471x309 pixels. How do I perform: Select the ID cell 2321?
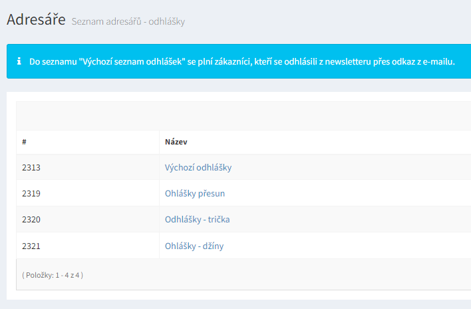tap(31, 246)
